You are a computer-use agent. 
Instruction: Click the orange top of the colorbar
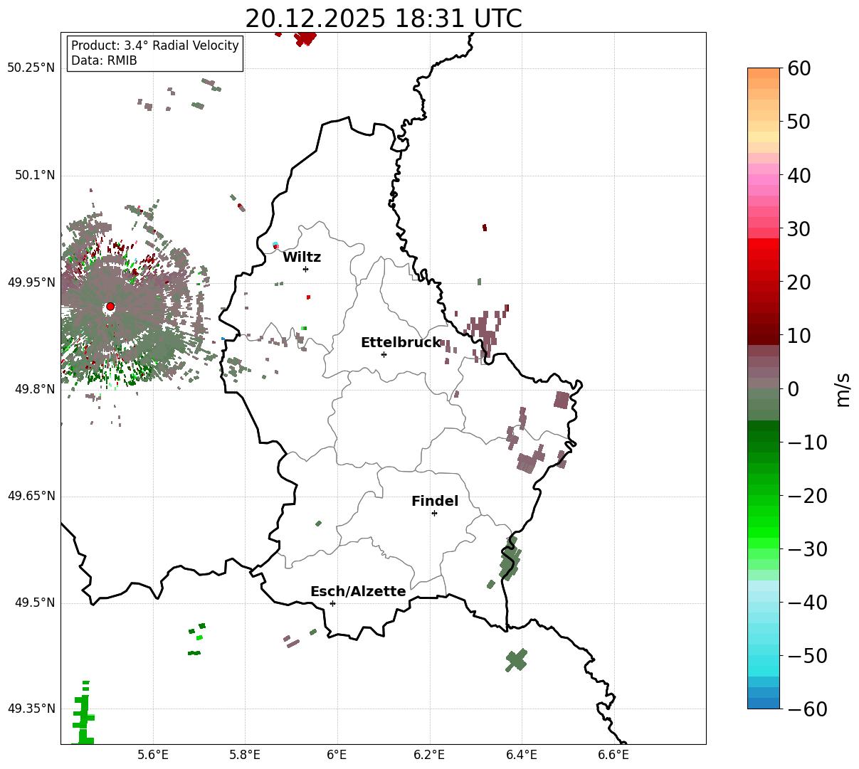(764, 77)
